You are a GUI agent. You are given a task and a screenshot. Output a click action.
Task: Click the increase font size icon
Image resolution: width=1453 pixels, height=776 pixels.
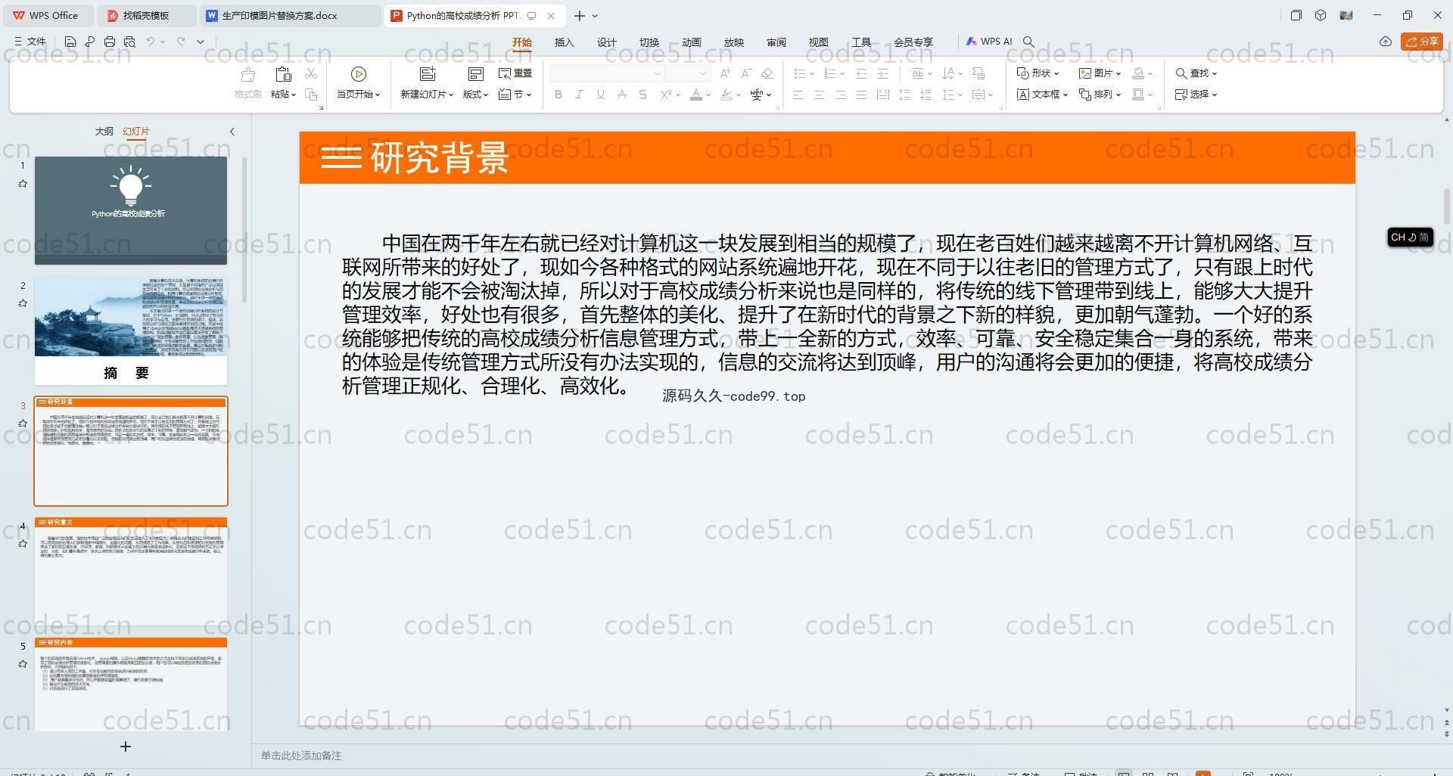(x=725, y=73)
